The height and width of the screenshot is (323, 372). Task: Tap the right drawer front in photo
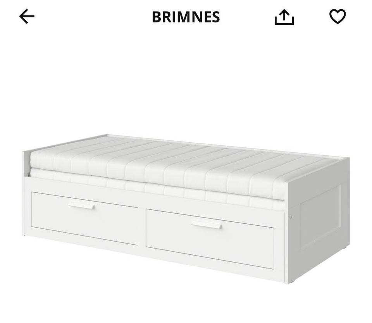[x=210, y=238]
